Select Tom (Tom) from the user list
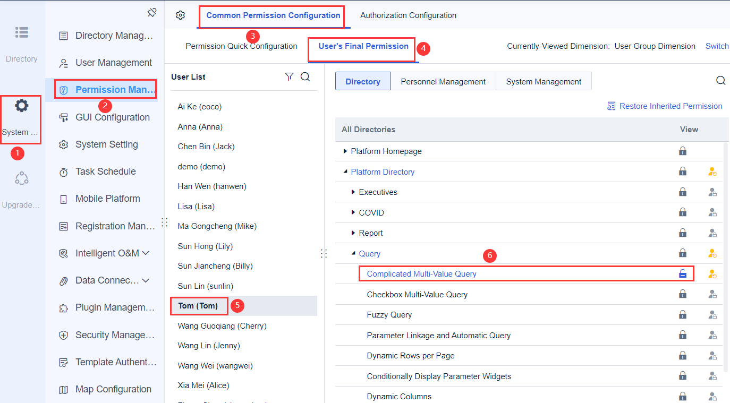The width and height of the screenshot is (730, 403). tap(199, 306)
